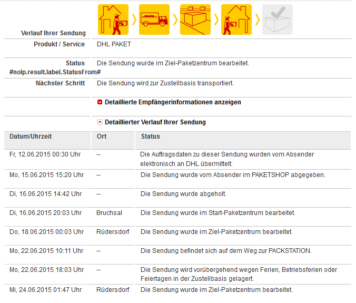The width and height of the screenshot is (356, 303).
Task: Click the sender pickup house icon
Action: click(x=113, y=19)
